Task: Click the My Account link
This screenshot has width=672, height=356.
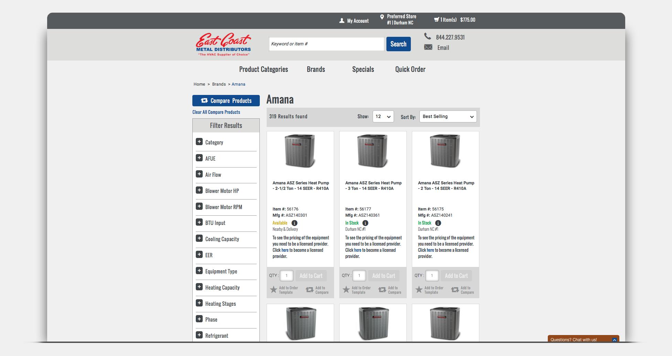Action: click(x=358, y=21)
